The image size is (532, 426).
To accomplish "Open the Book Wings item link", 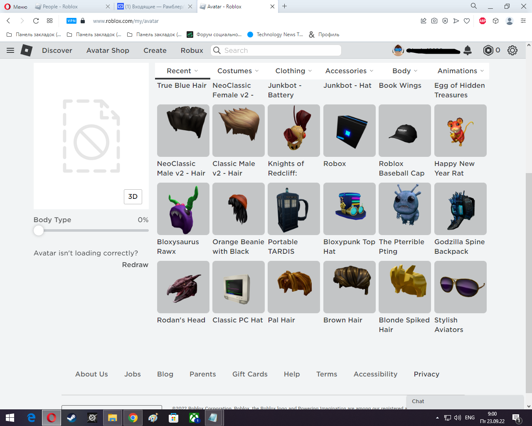I will click(x=400, y=85).
